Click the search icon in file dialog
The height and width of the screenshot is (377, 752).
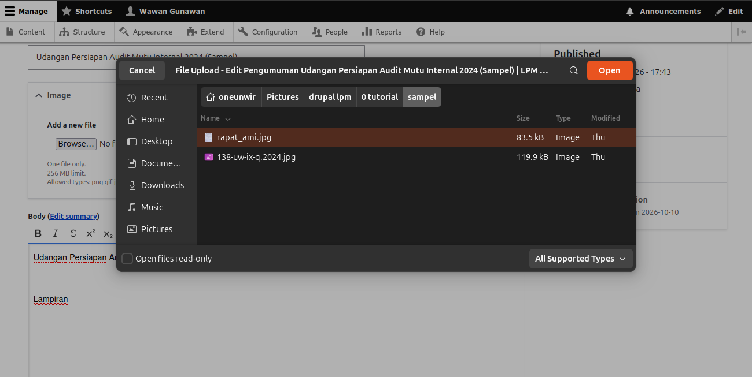573,70
